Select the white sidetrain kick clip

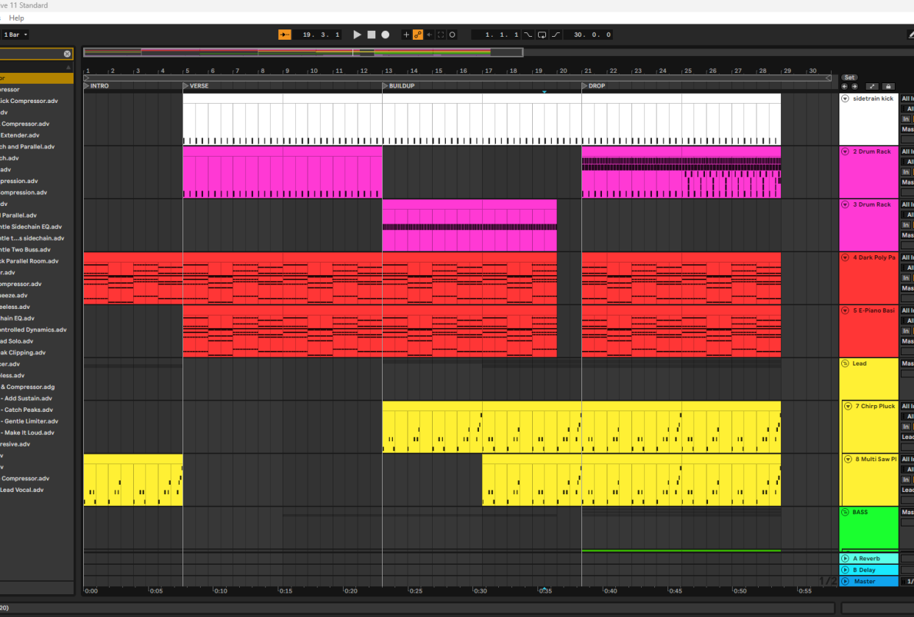point(482,119)
